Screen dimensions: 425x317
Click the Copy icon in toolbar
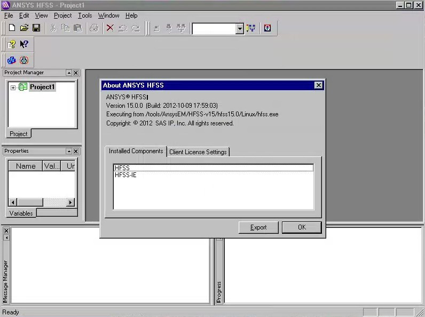[65, 28]
